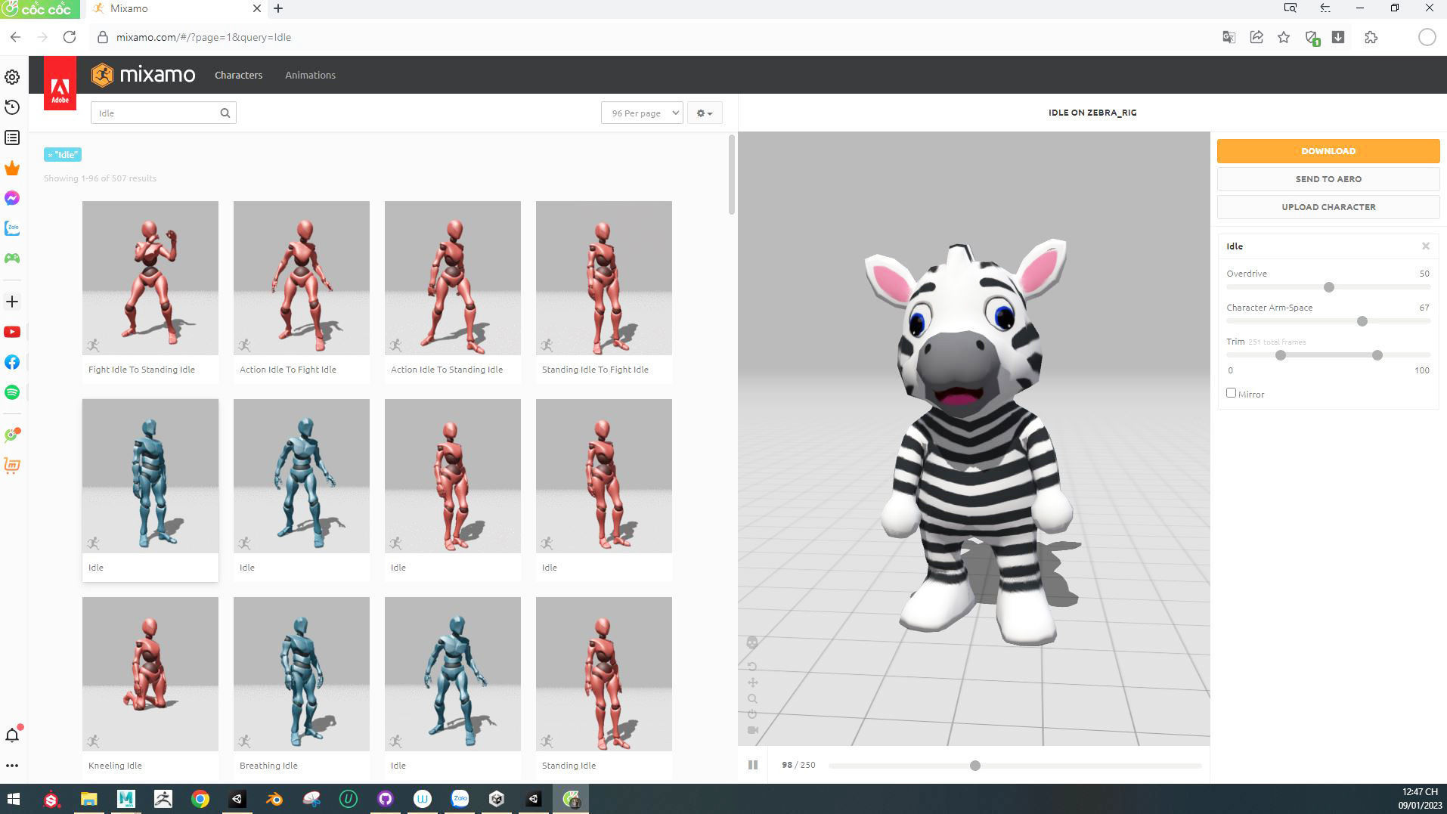Image resolution: width=1447 pixels, height=814 pixels.
Task: Select the pan move arrows icon in viewport
Action: pos(752,682)
